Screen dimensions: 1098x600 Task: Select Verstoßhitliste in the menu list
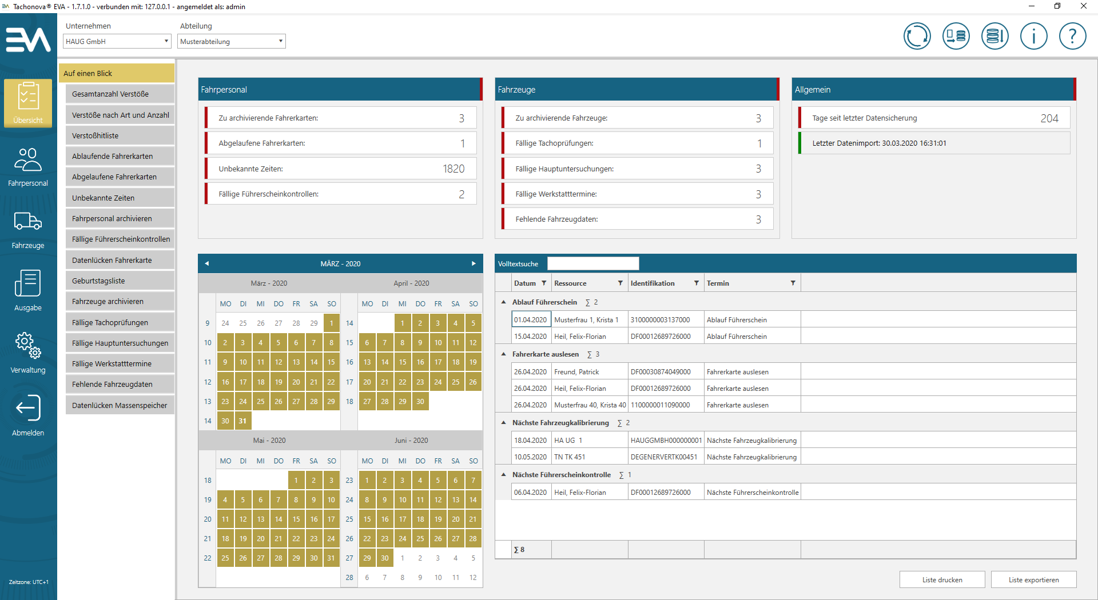tap(120, 135)
